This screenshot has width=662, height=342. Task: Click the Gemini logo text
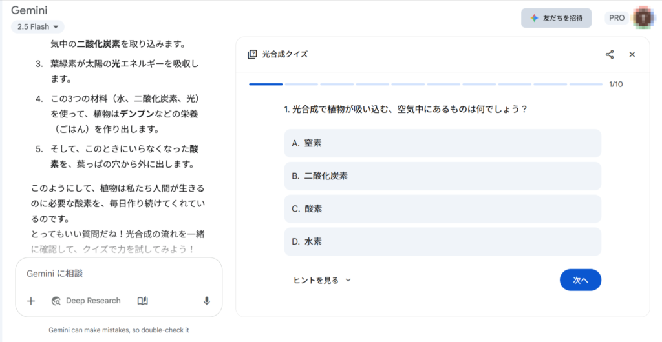tap(28, 10)
